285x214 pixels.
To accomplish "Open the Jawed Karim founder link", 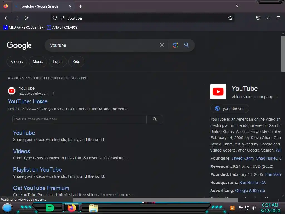I will [x=242, y=158].
